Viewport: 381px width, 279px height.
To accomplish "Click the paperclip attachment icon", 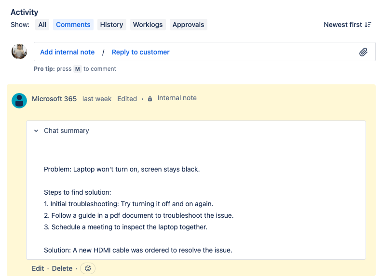I will (x=363, y=52).
